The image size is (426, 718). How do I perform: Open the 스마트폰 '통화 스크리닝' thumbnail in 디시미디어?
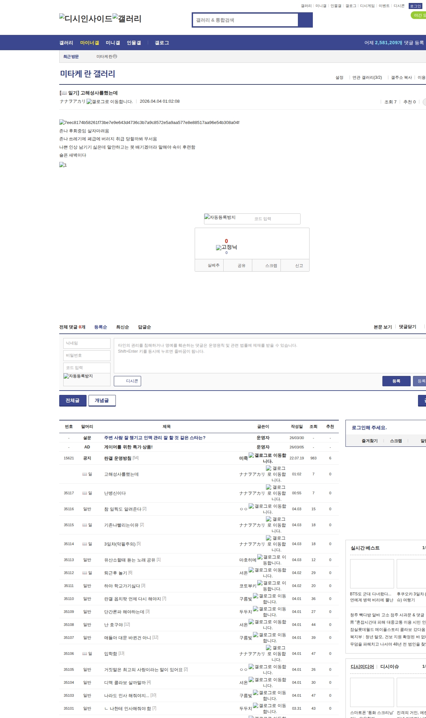(372, 692)
